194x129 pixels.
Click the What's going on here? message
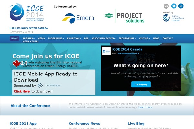(x=141, y=65)
